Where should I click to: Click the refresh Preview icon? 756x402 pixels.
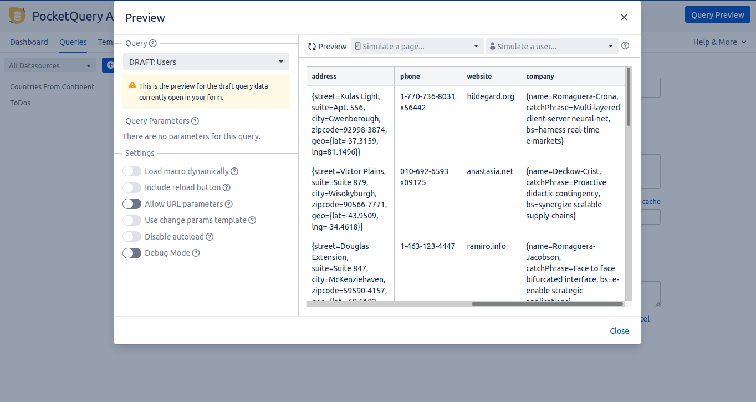[x=312, y=47]
